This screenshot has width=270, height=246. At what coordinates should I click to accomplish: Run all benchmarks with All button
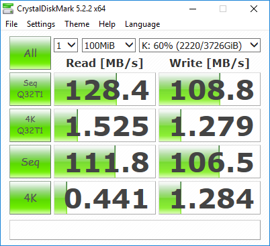30,53
